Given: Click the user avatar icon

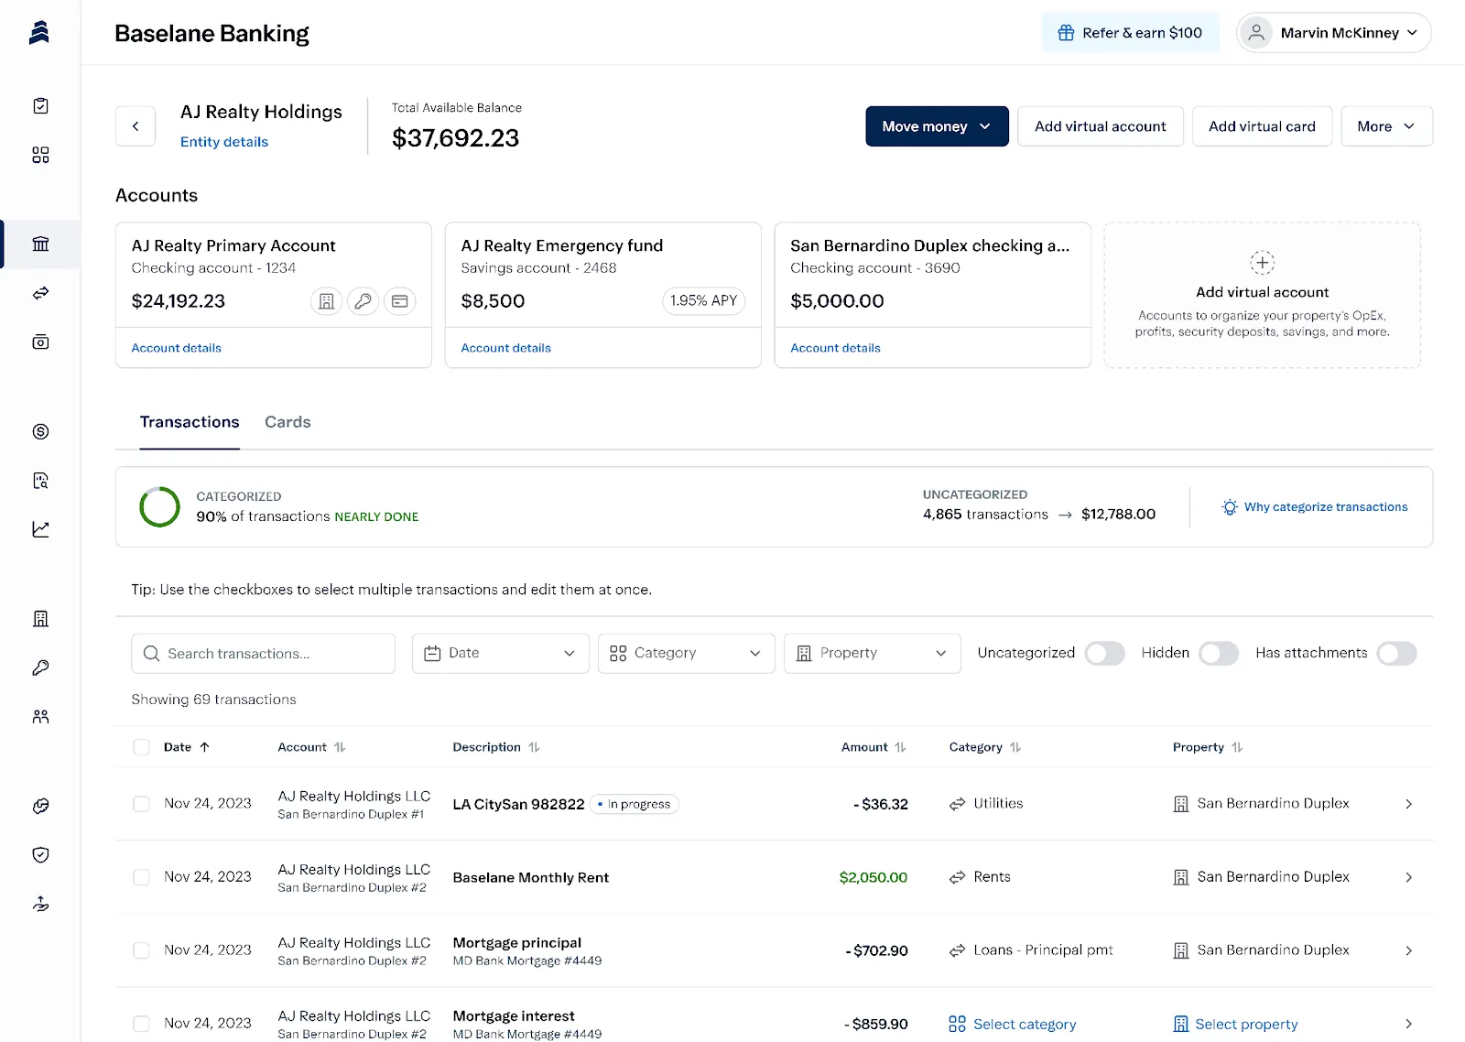Looking at the screenshot, I should [1257, 33].
